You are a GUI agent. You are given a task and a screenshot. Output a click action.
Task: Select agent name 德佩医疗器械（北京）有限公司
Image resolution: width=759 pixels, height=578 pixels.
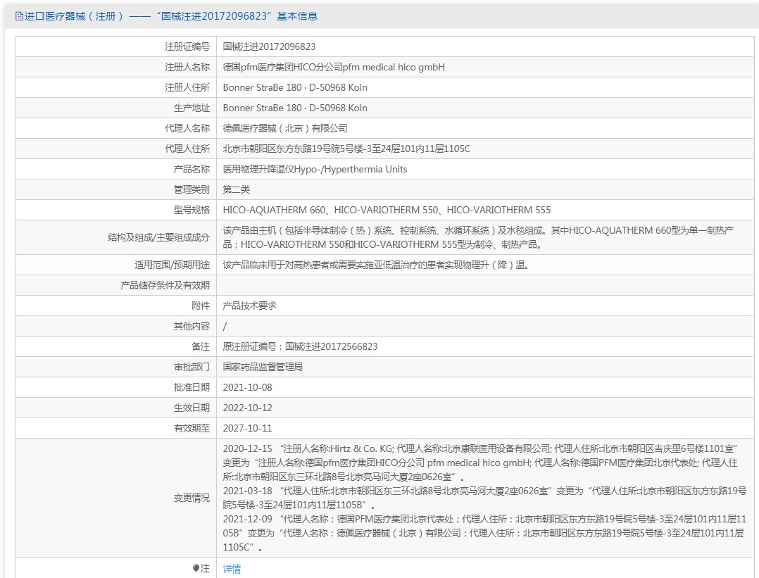(x=285, y=128)
